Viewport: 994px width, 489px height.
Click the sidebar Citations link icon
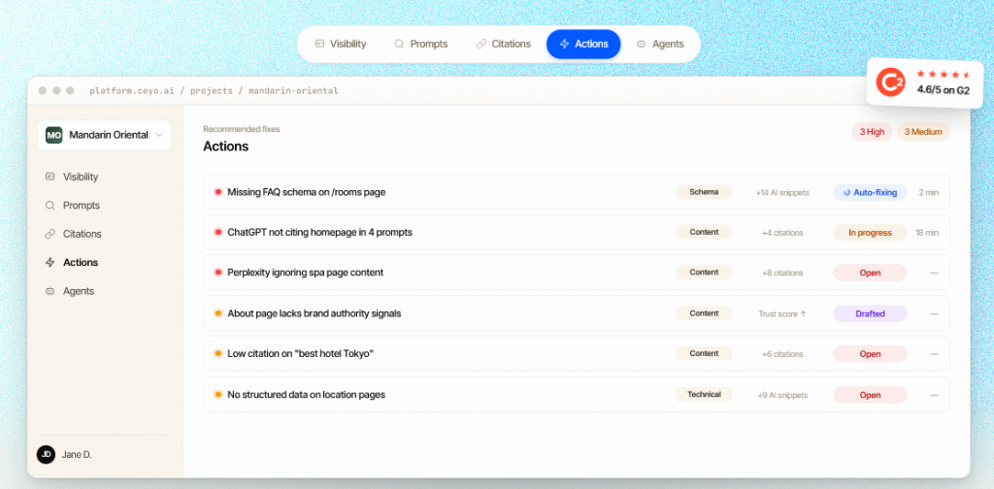(x=50, y=234)
